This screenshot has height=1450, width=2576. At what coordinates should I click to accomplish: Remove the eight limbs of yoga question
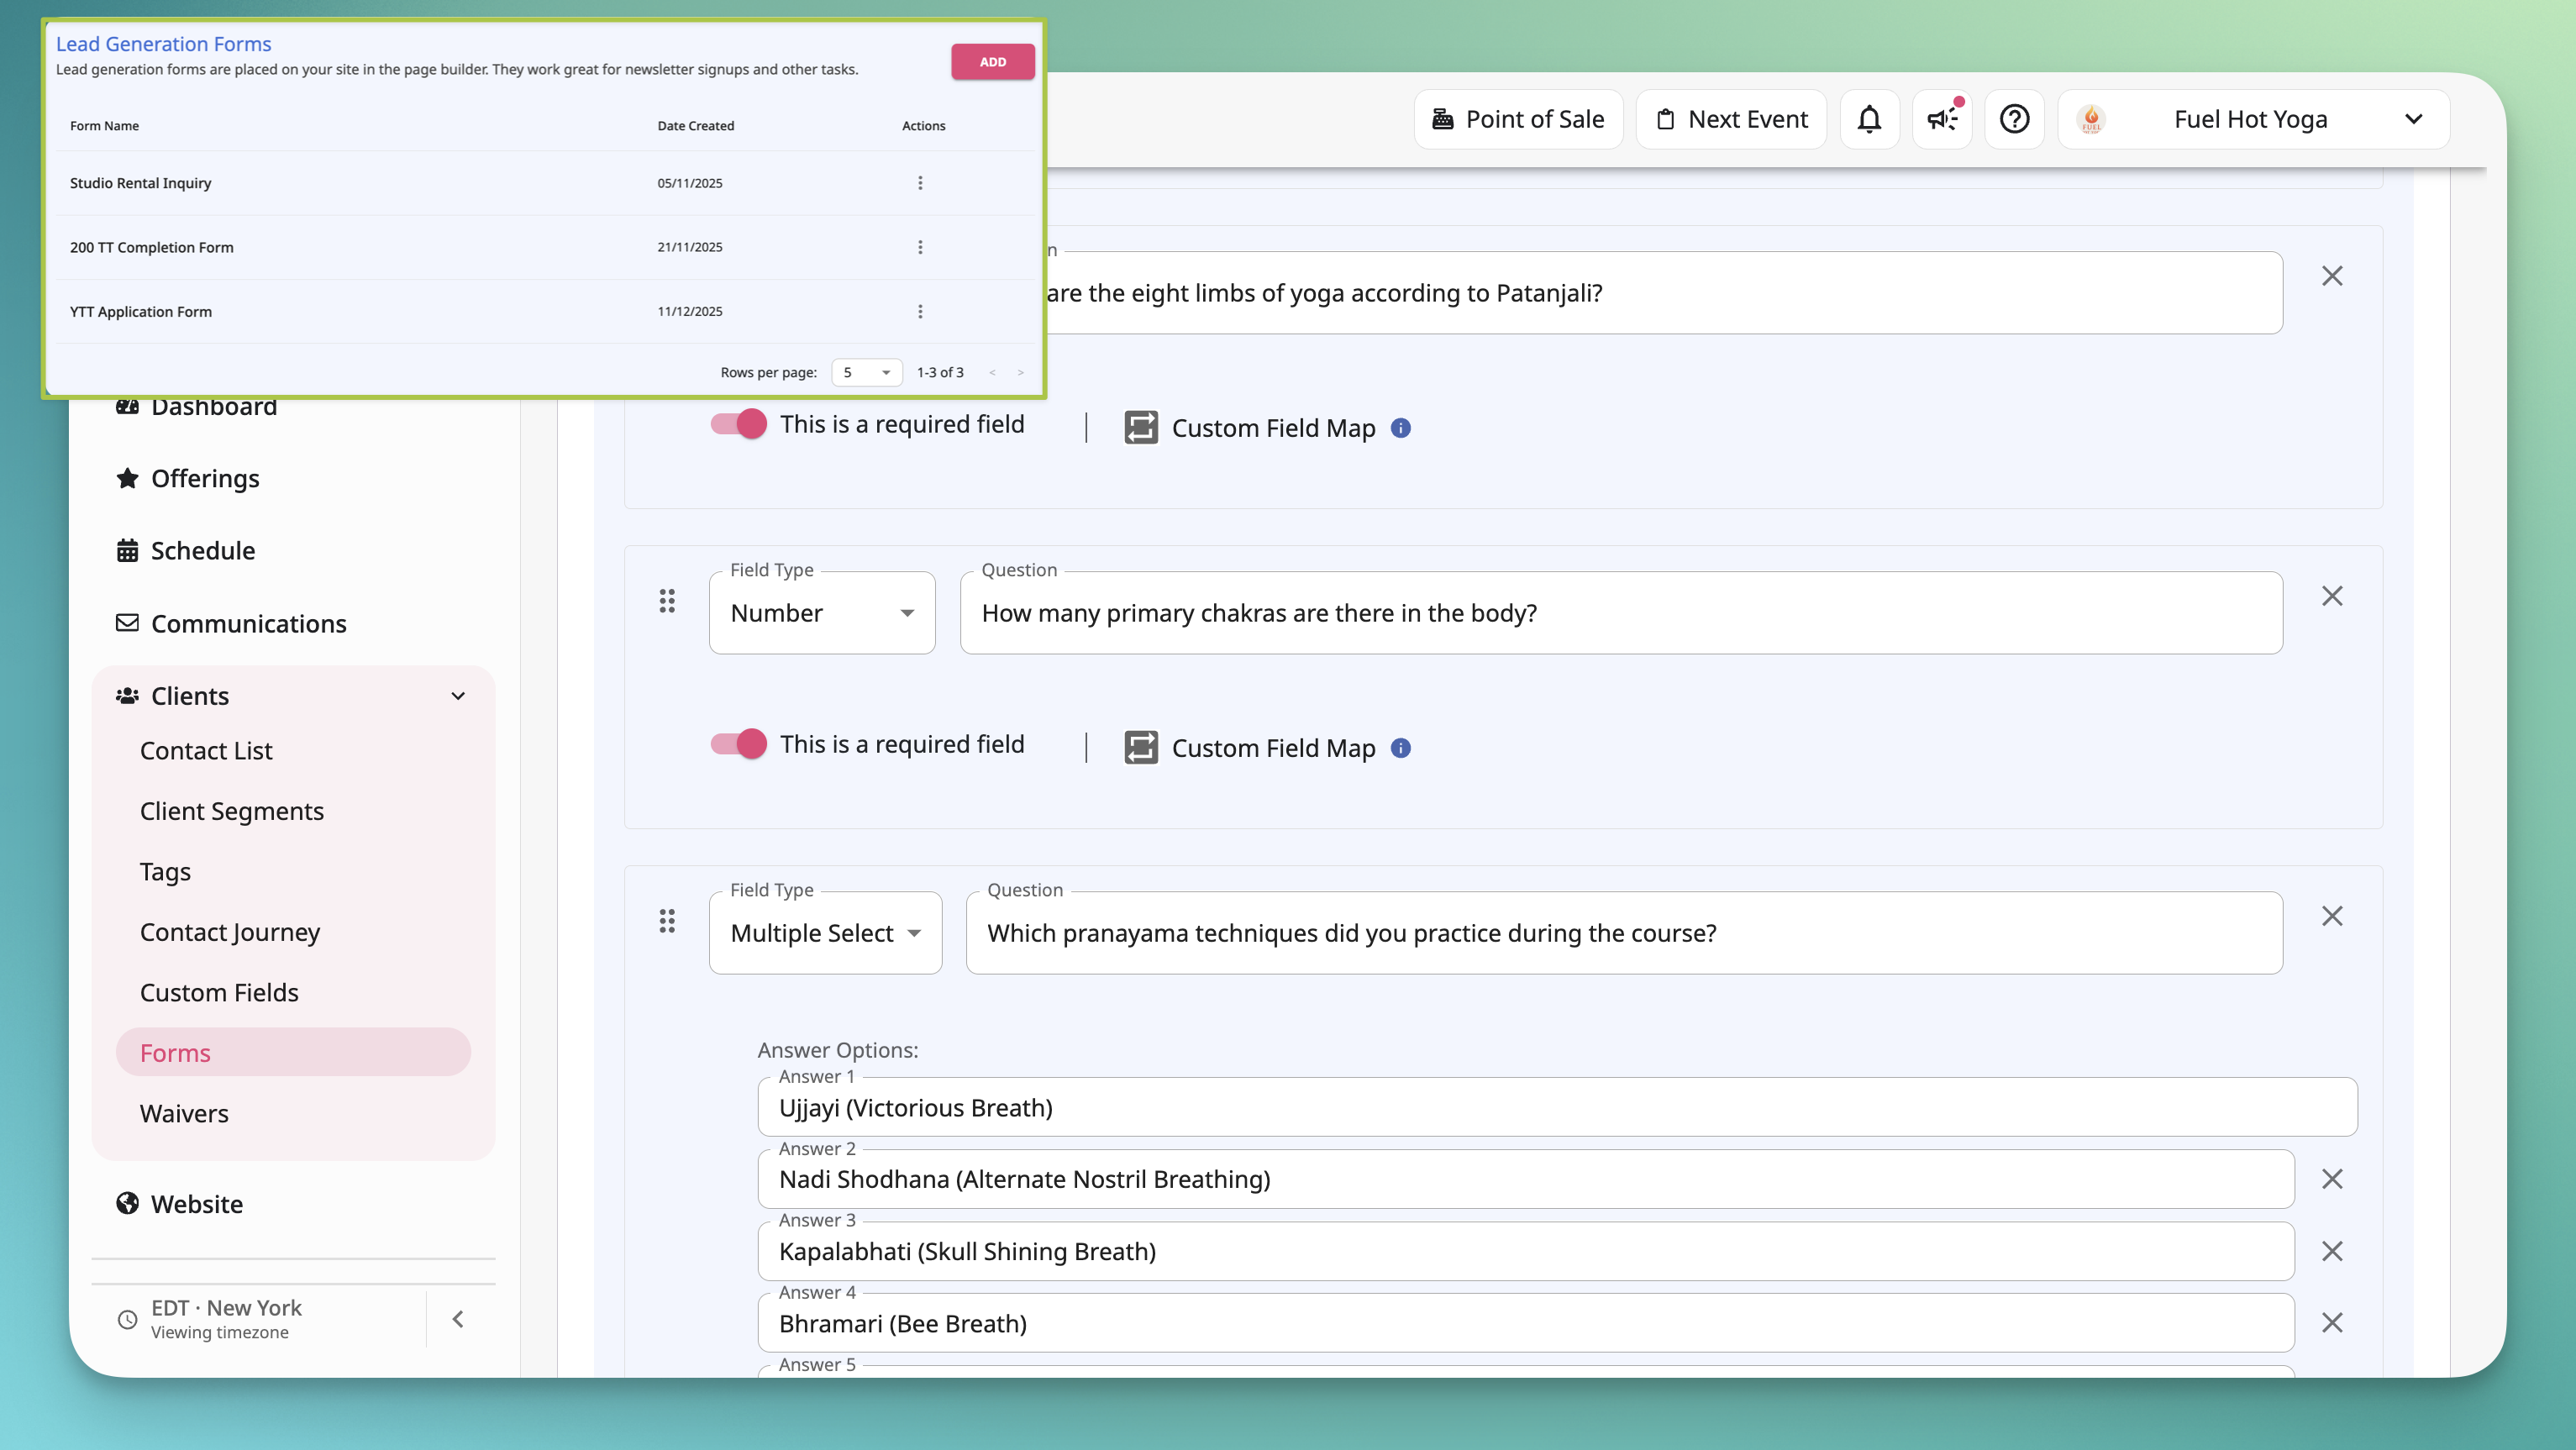2332,276
